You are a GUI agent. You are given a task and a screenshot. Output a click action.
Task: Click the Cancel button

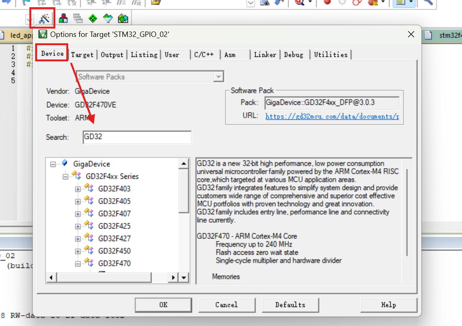(227, 305)
